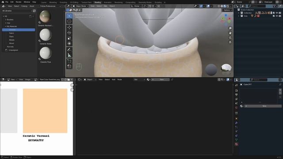Viewport: 283px width, 159px height.
Task: Open the Edit menu
Action: click(12, 2)
